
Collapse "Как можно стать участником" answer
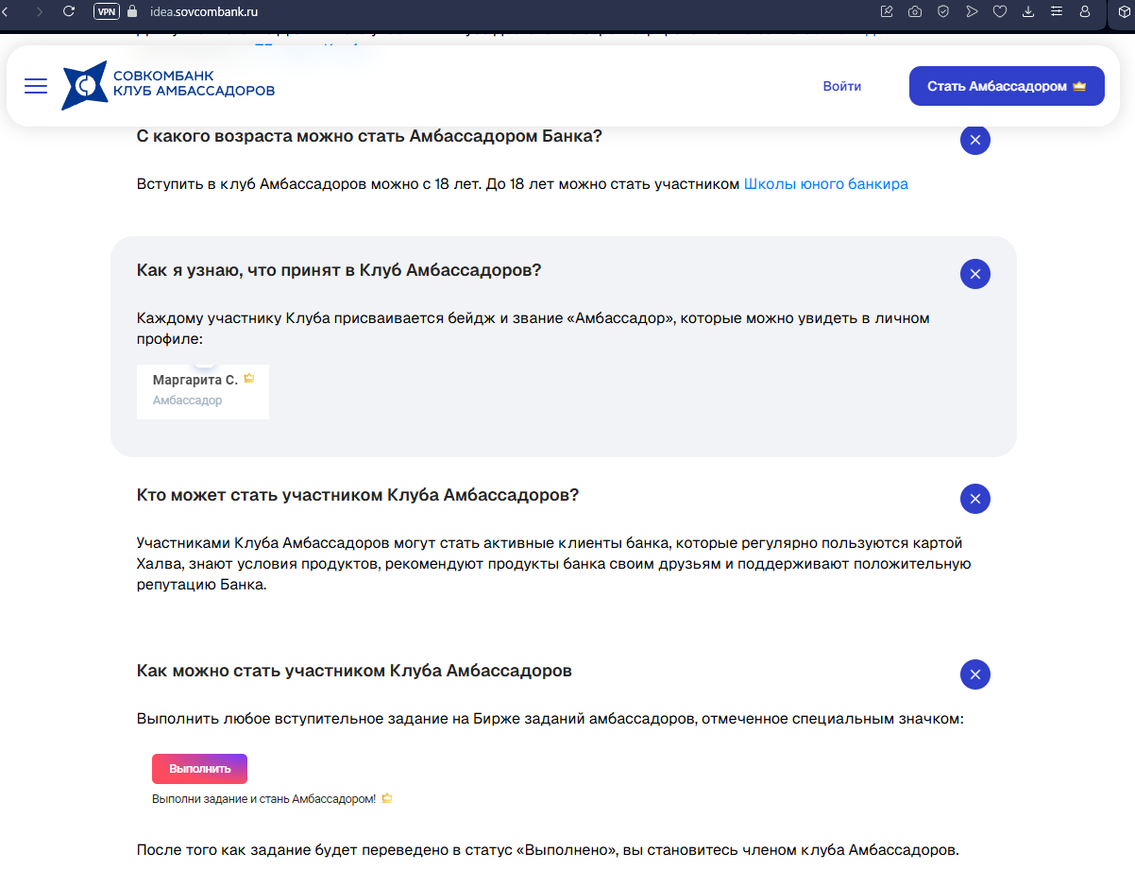tap(974, 674)
